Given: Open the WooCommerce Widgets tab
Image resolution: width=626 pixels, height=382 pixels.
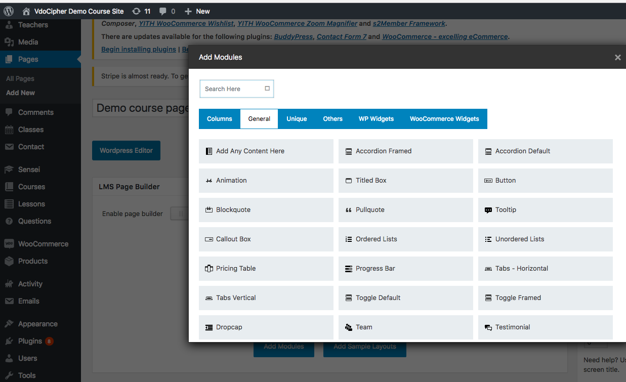Looking at the screenshot, I should (444, 119).
